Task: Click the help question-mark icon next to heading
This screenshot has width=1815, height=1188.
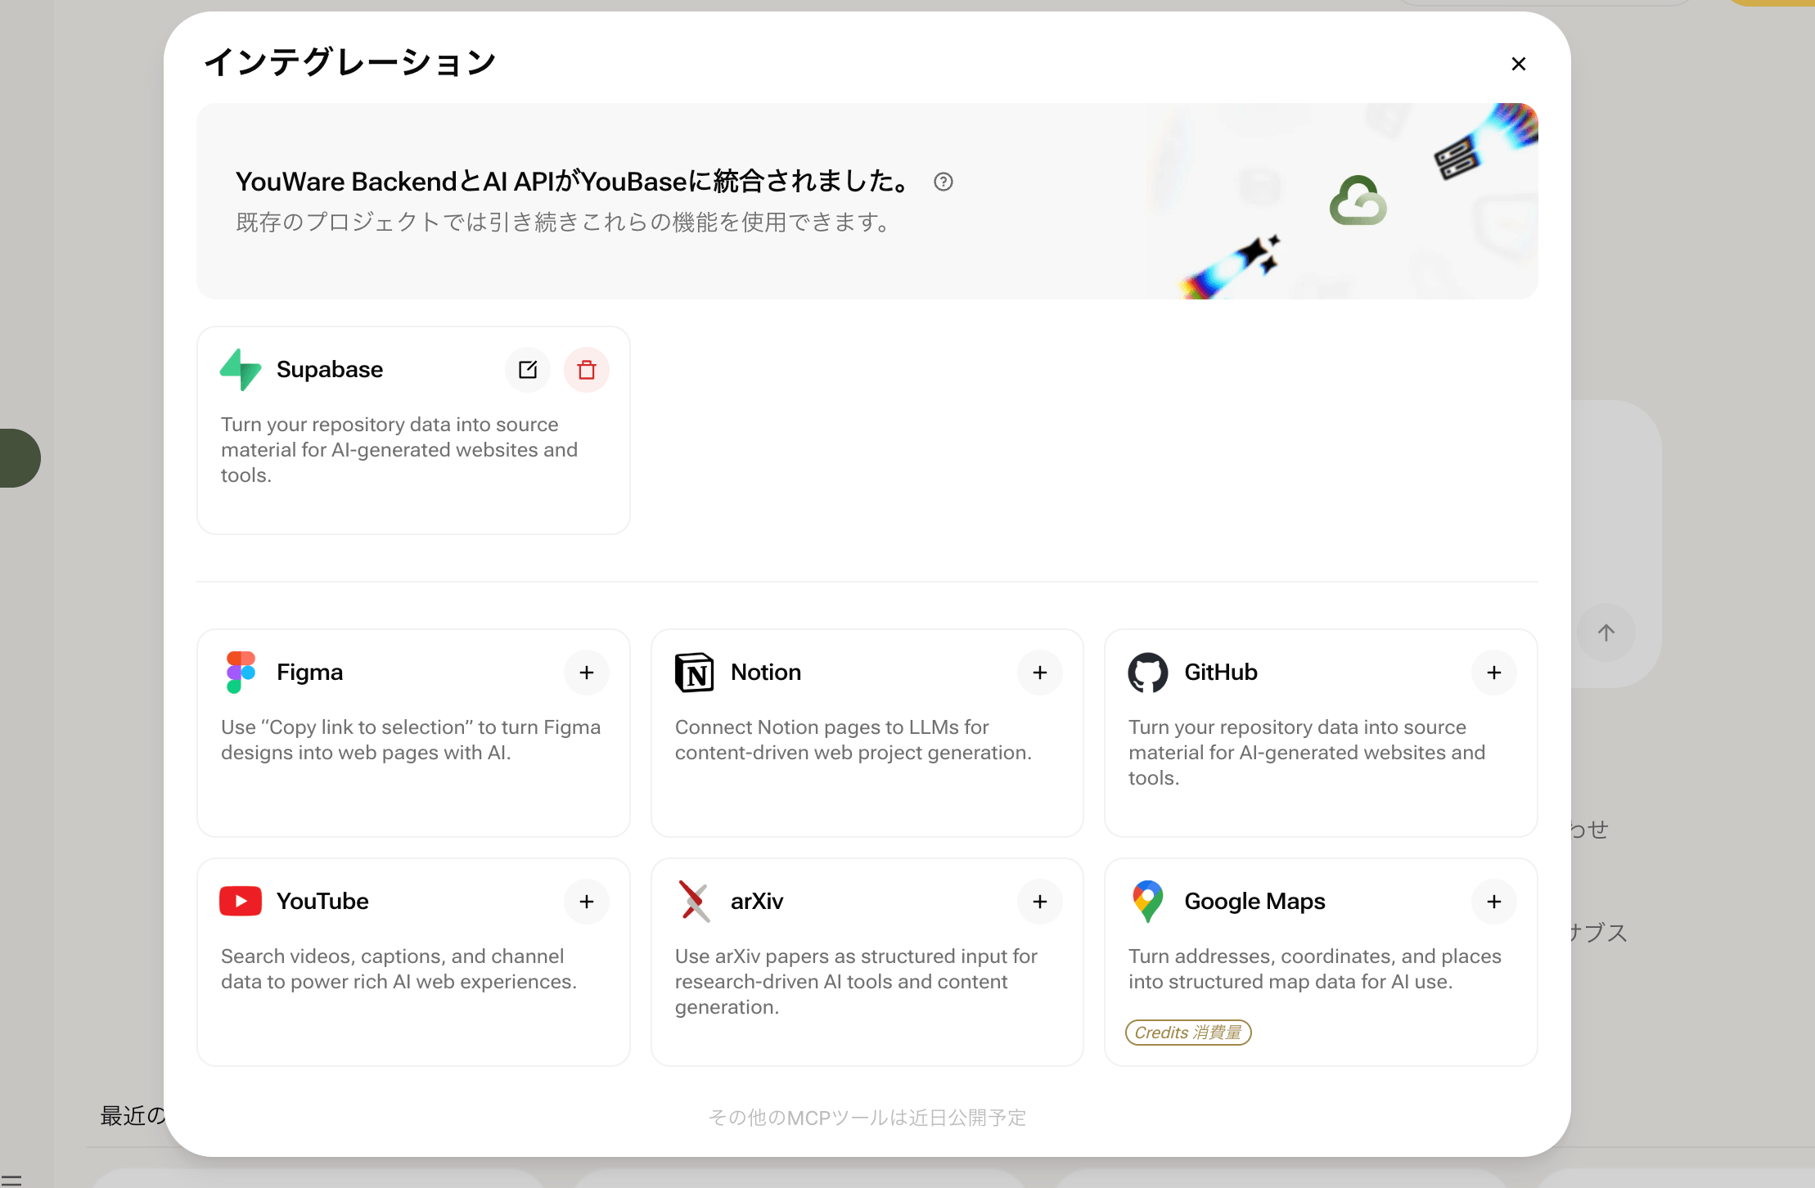Action: pyautogui.click(x=943, y=181)
